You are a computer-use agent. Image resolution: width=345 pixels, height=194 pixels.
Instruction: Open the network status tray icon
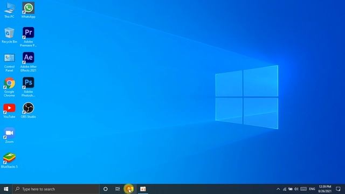pyautogui.click(x=285, y=189)
